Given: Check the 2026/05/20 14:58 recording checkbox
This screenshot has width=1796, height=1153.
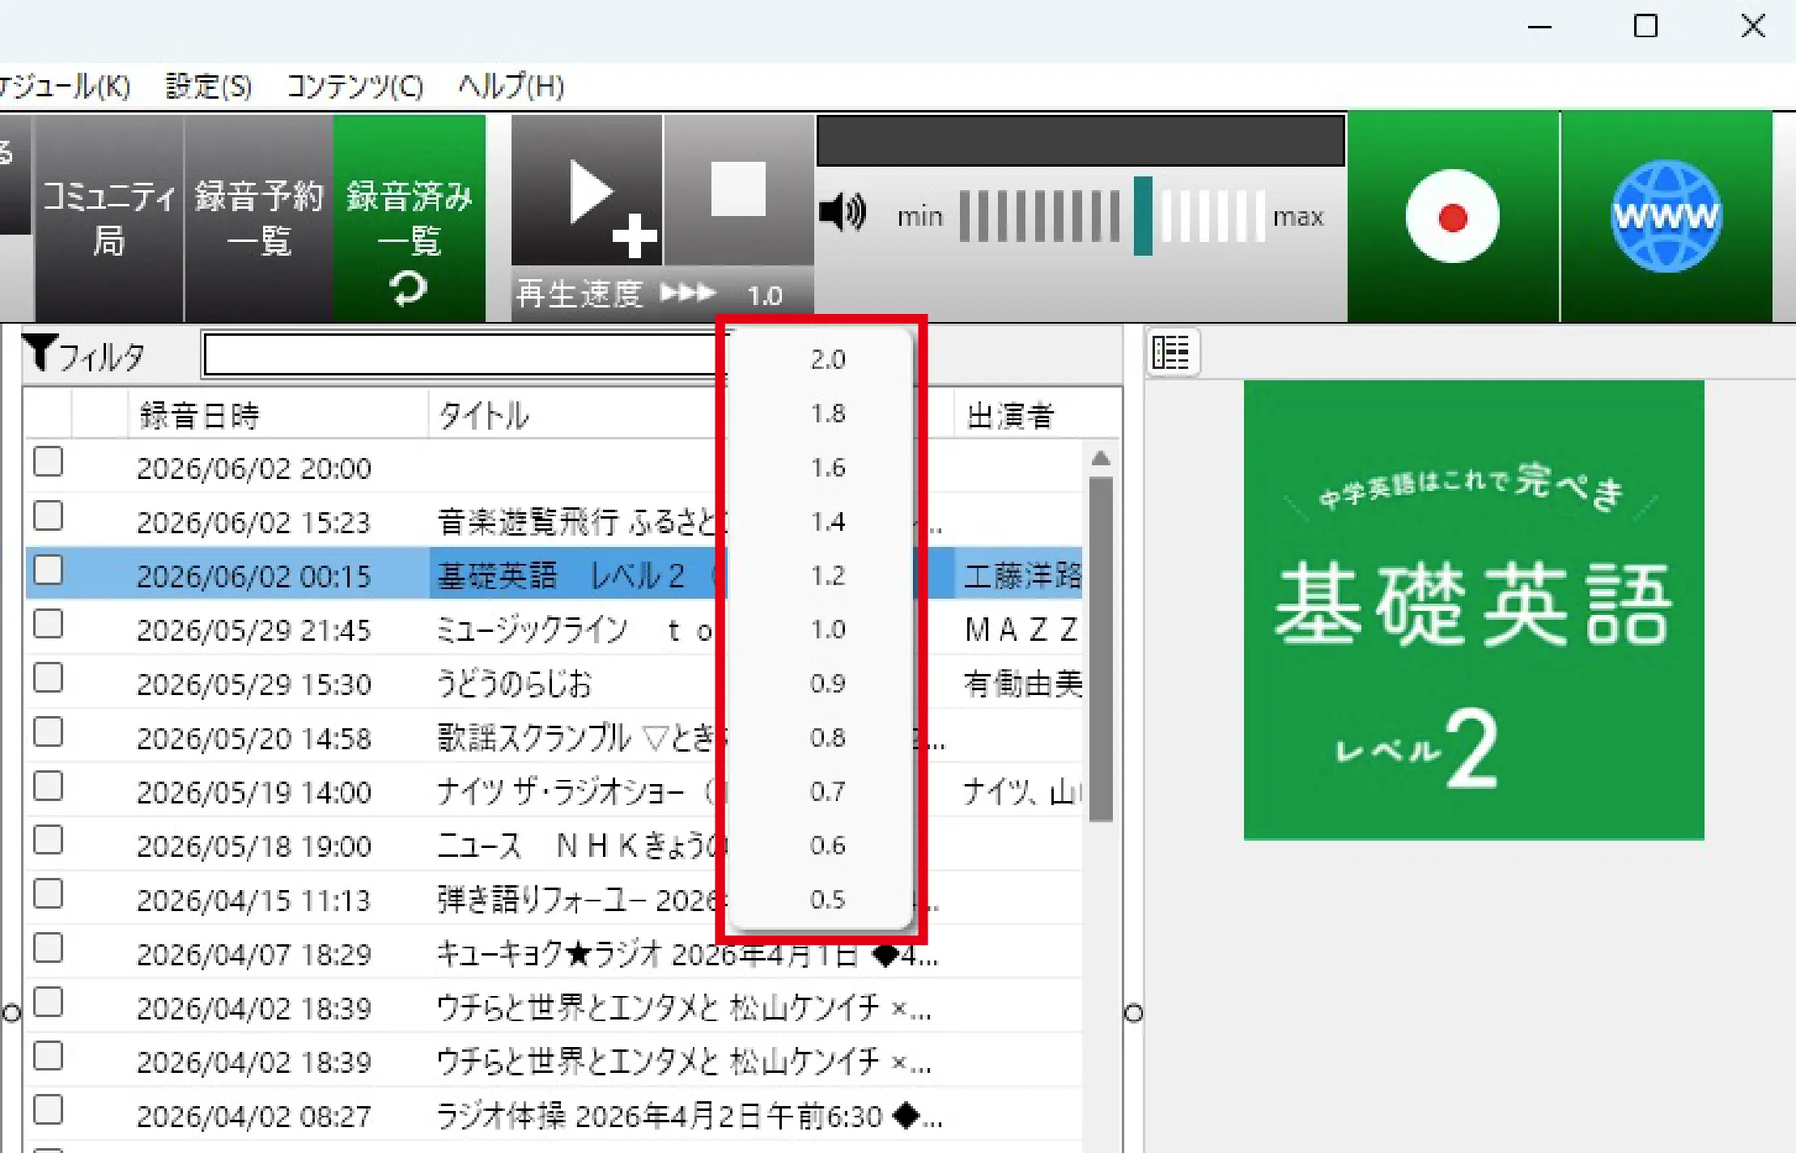Looking at the screenshot, I should (x=49, y=732).
